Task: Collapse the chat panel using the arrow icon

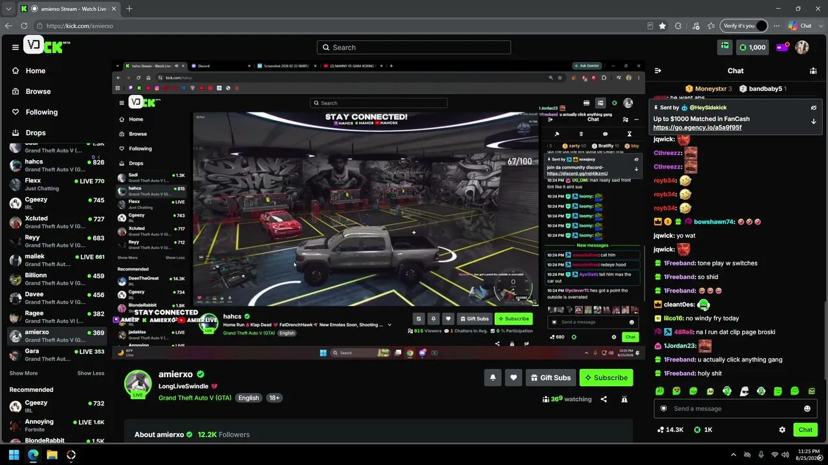Action: pyautogui.click(x=658, y=71)
